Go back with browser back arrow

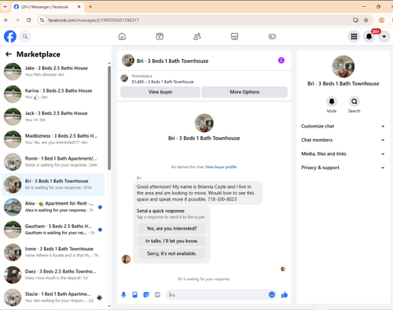coord(6,20)
